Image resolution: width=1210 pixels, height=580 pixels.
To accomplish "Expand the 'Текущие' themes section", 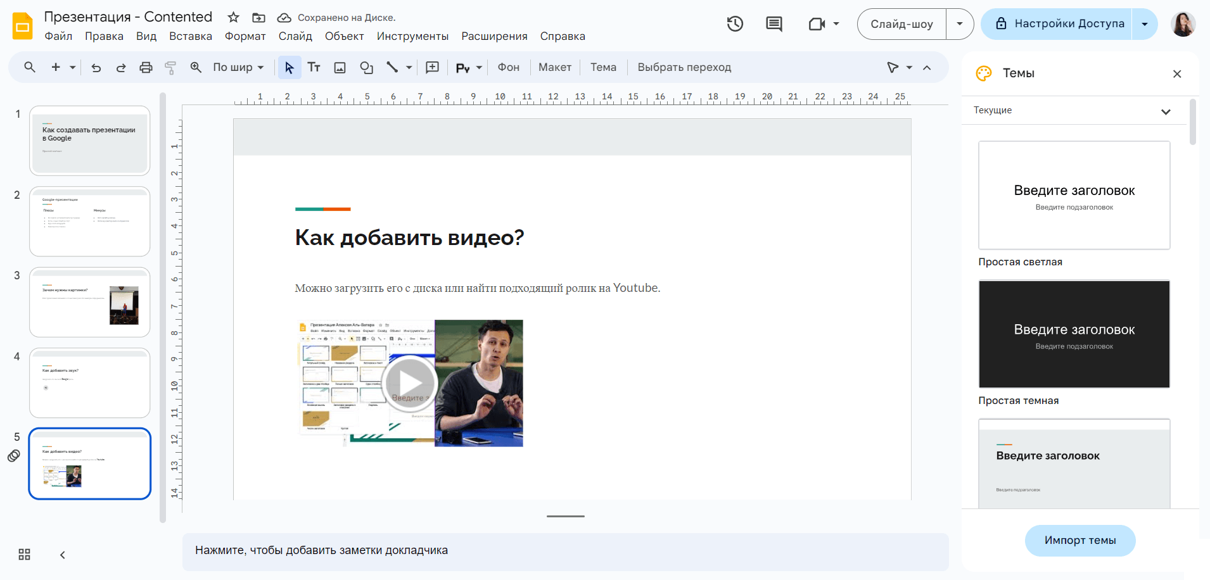I will tap(1166, 111).
